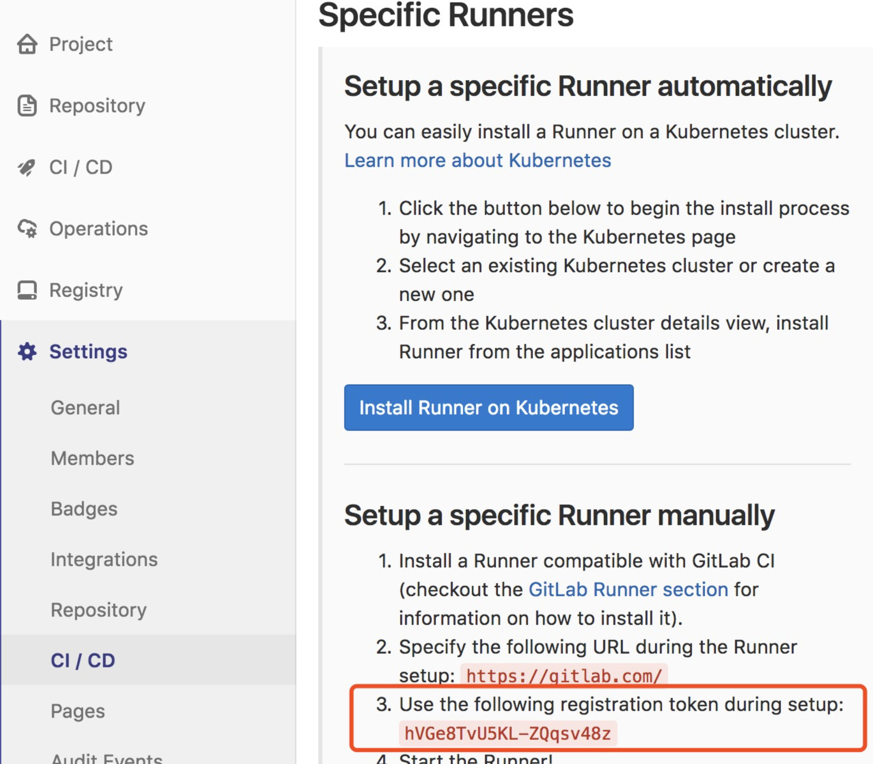Go to the Registry section
This screenshot has height=764, width=883.
86,290
